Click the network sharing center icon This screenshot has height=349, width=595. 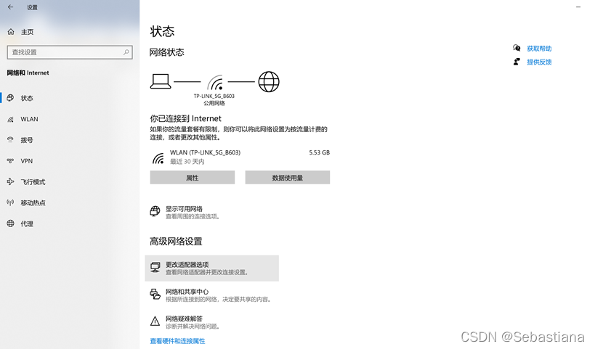[x=155, y=295]
